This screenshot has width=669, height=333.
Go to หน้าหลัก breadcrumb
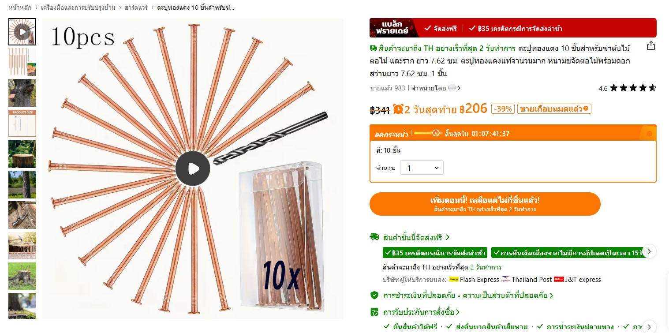click(x=19, y=7)
